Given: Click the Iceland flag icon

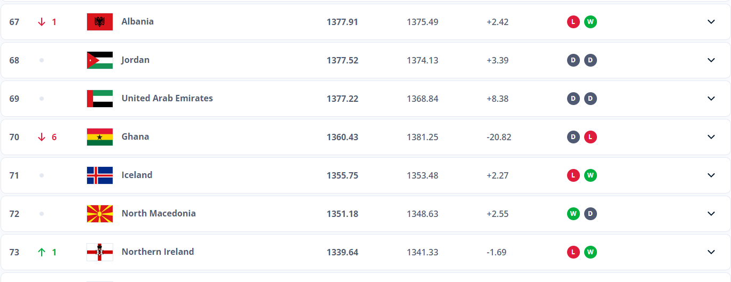Looking at the screenshot, I should point(100,175).
